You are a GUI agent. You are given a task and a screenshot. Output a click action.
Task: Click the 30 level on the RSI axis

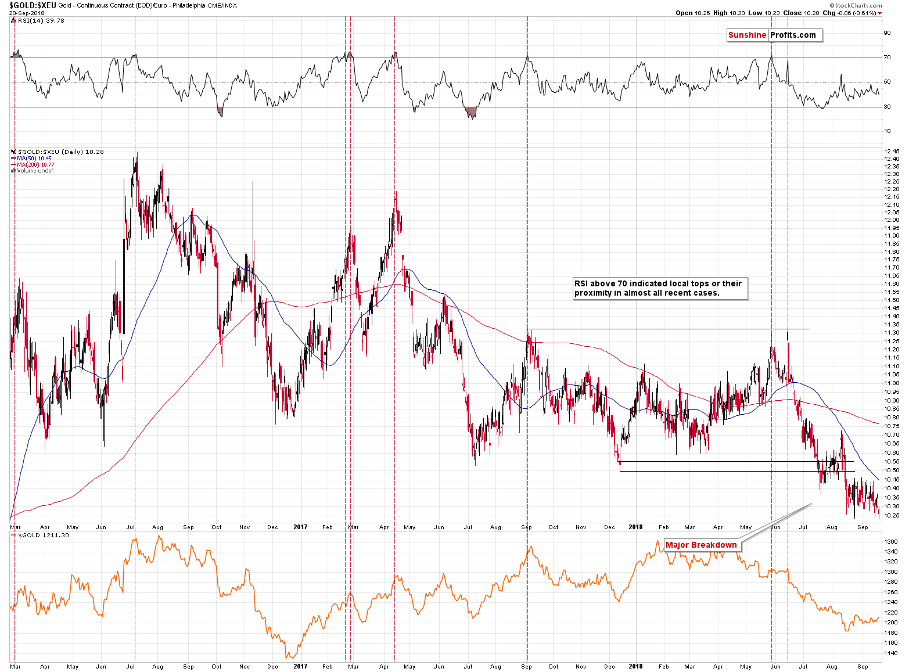888,107
